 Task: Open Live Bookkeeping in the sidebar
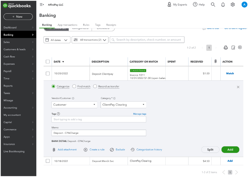(x=18, y=151)
